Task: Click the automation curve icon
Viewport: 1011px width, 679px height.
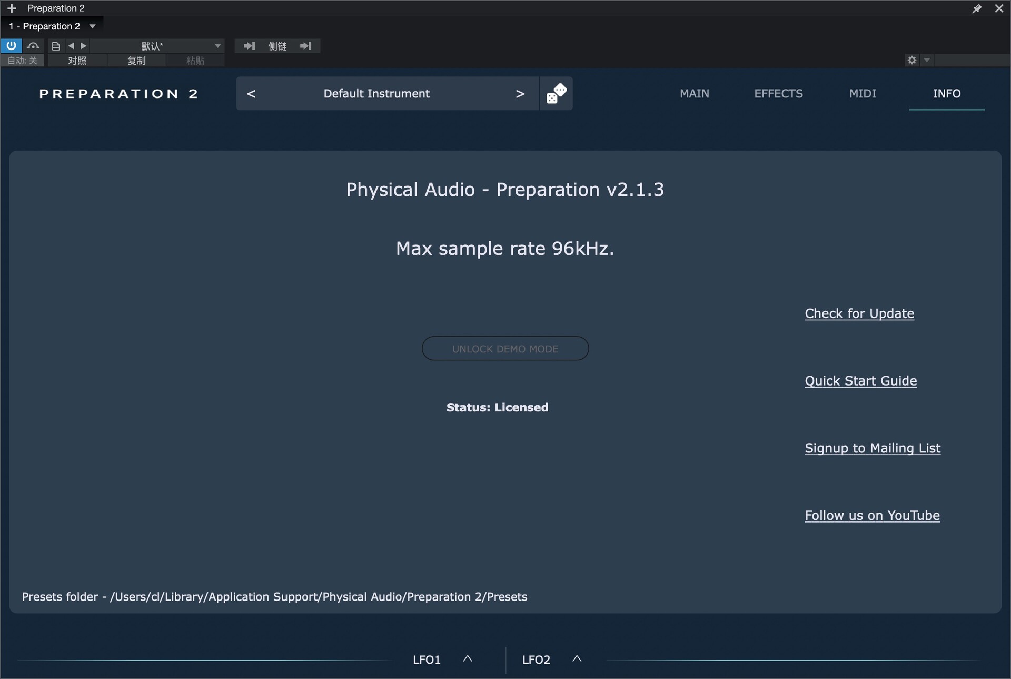Action: pos(33,46)
